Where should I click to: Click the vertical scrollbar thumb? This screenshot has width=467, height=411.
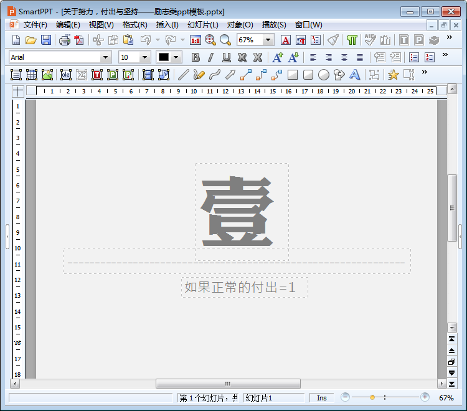[x=452, y=208]
